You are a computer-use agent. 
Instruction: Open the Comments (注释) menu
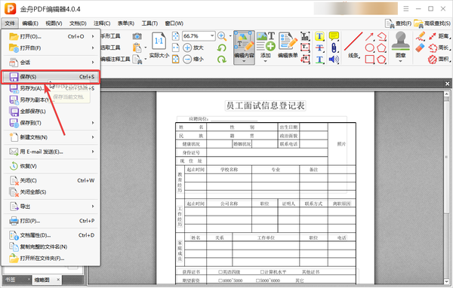coord(102,23)
